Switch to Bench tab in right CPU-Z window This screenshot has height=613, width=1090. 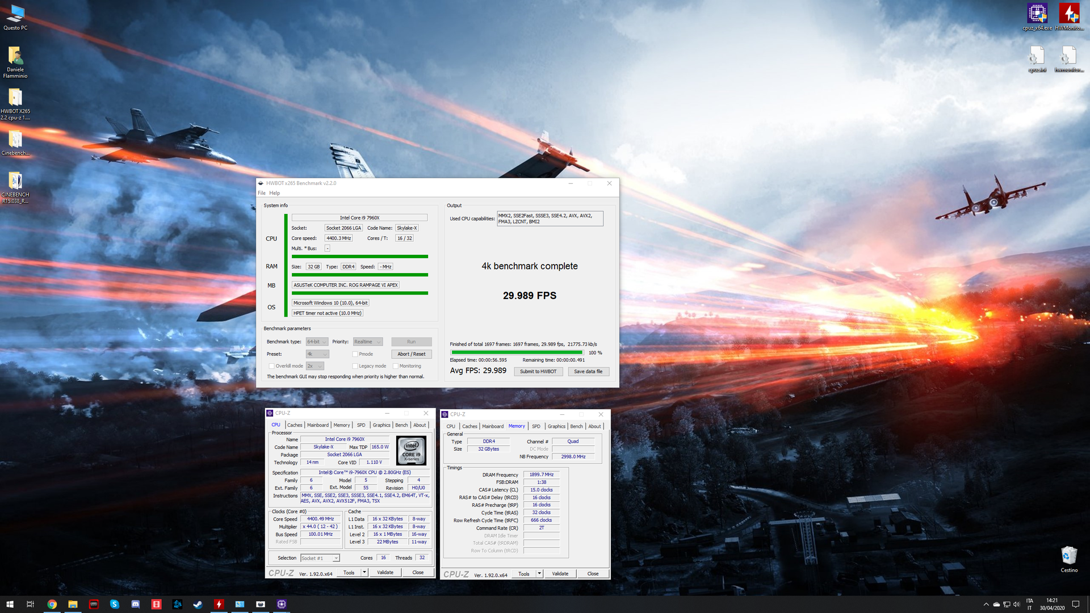point(576,426)
